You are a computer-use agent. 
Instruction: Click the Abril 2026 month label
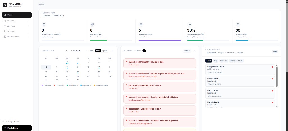coord(76,51)
